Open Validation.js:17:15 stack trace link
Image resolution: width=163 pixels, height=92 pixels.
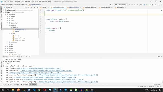coord(39,68)
